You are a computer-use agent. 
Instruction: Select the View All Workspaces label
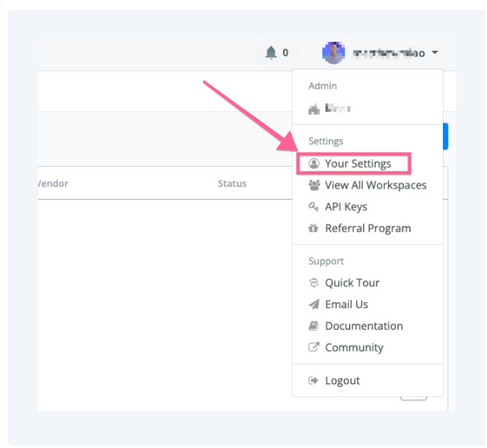point(376,185)
